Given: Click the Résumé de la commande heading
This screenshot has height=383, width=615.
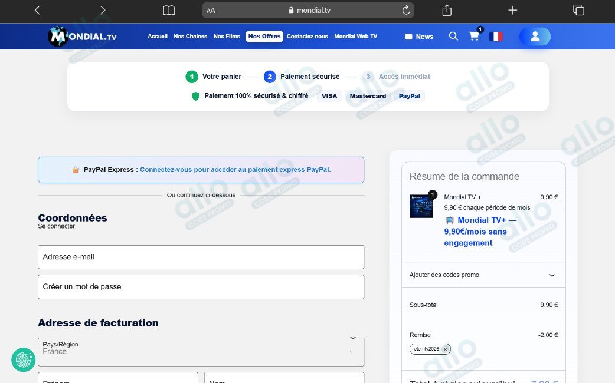Looking at the screenshot, I should click(x=464, y=176).
